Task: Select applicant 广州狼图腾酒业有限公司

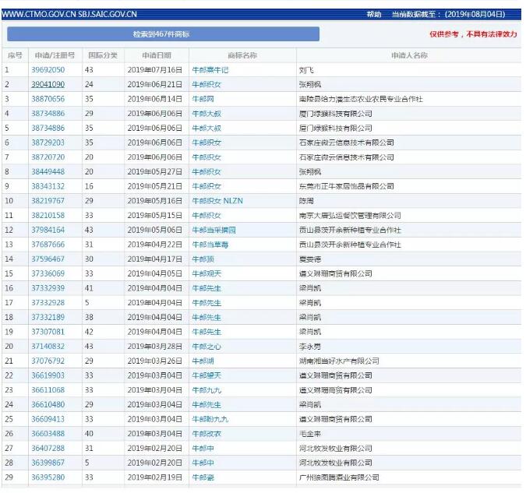Action: tap(339, 477)
